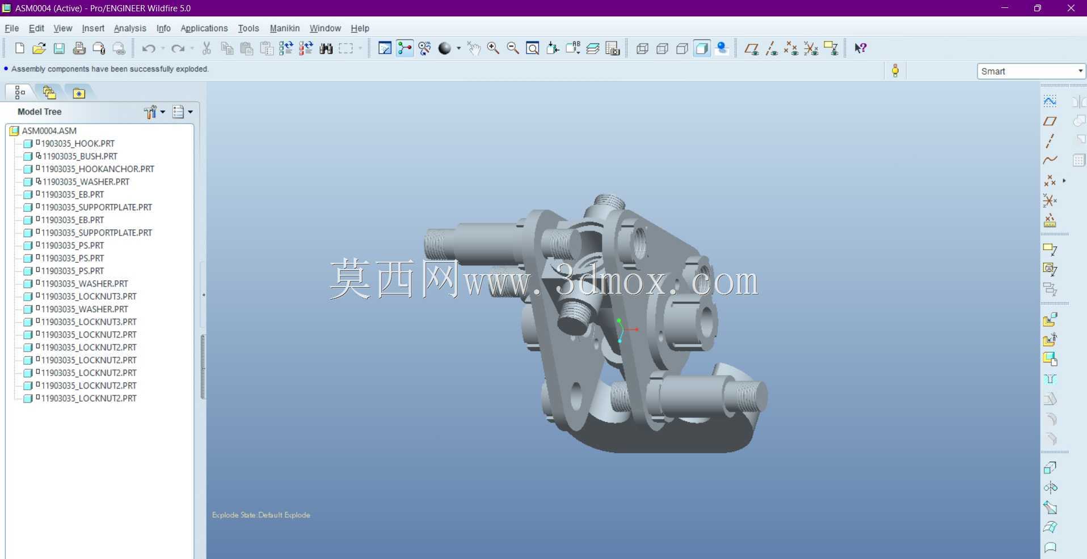This screenshot has height=559, width=1087.
Task: Select 1903035_HOOK.PRT in model tree
Action: (x=69, y=144)
